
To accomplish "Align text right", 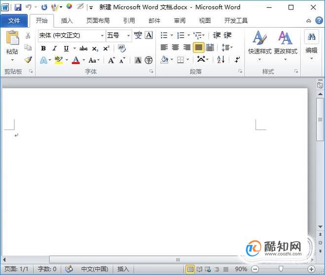I will click(187, 47).
